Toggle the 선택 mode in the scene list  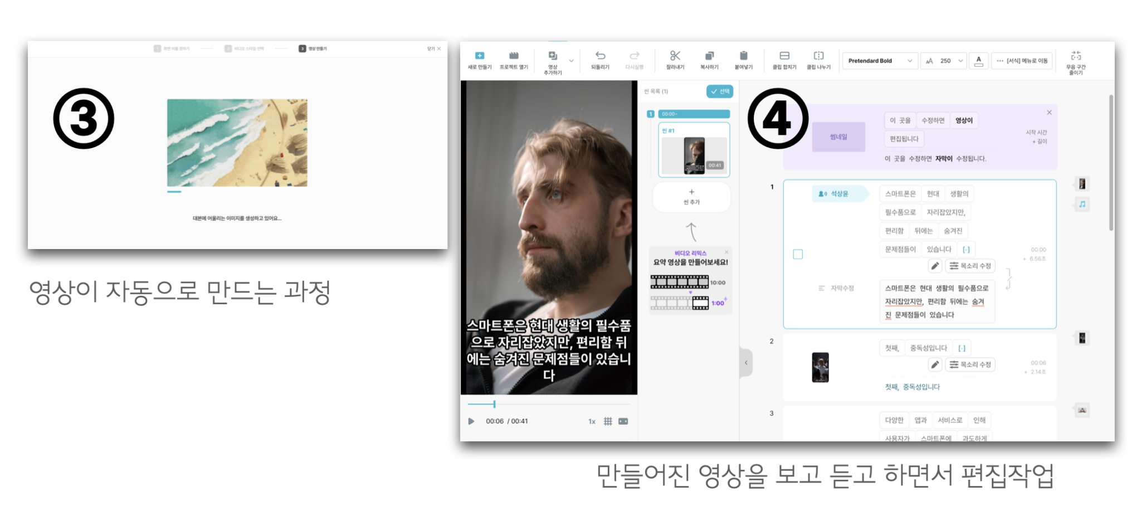(719, 92)
